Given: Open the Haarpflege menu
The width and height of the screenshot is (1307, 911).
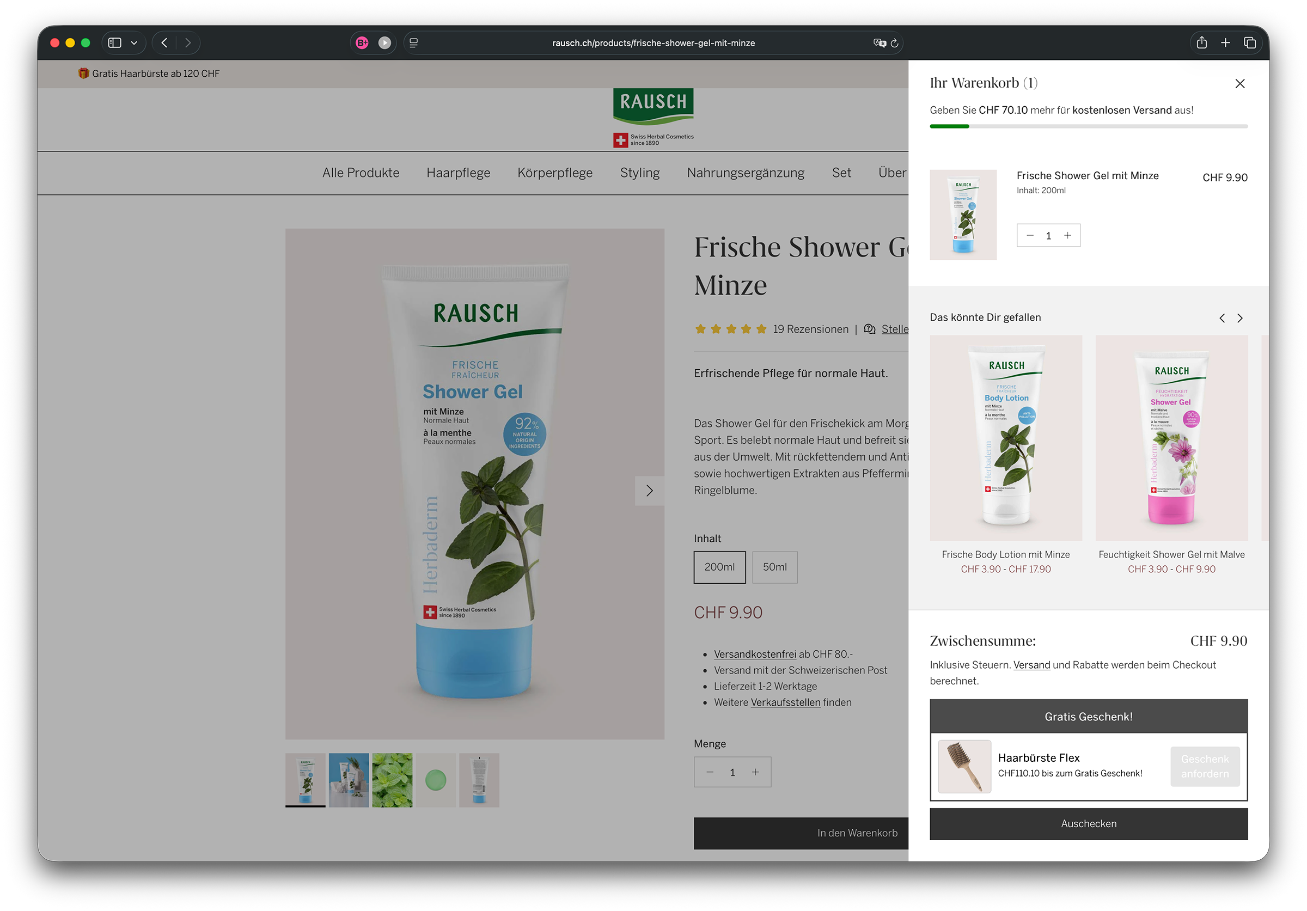Looking at the screenshot, I should point(458,173).
